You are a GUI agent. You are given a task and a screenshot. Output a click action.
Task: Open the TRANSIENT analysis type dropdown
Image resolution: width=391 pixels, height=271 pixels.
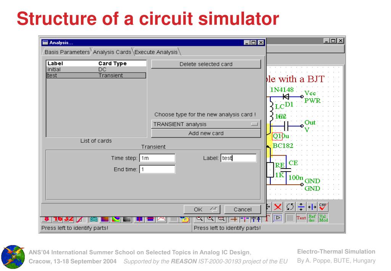[x=206, y=124]
